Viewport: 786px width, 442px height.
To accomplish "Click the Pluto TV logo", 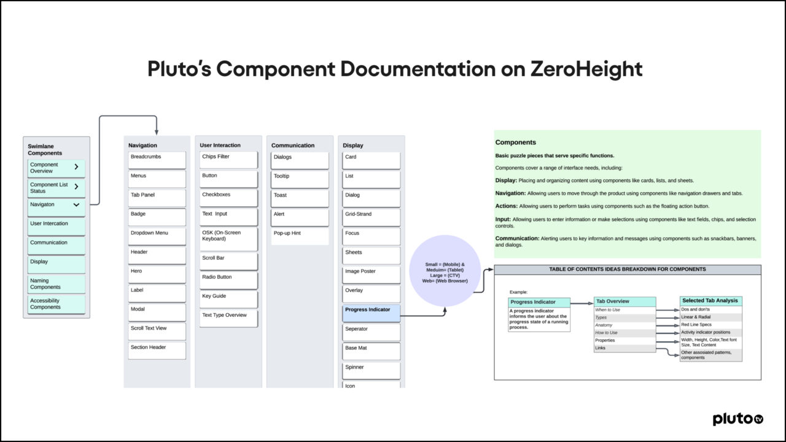I will point(737,419).
